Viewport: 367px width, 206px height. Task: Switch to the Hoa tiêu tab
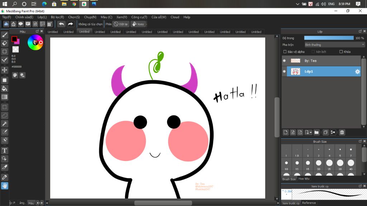(304, 179)
